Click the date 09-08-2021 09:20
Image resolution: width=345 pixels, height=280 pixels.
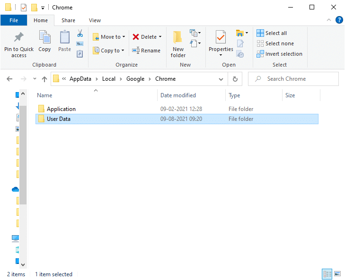[x=181, y=119]
